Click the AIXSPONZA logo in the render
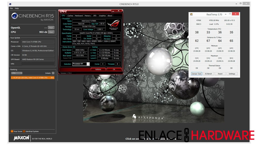This screenshot has height=145, width=259. (x=148, y=117)
